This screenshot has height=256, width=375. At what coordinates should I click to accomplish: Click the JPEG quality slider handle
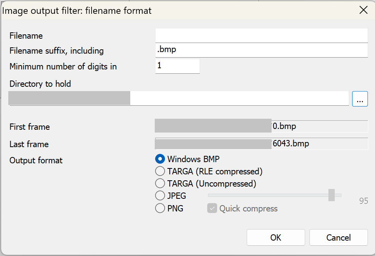pyautogui.click(x=332, y=195)
